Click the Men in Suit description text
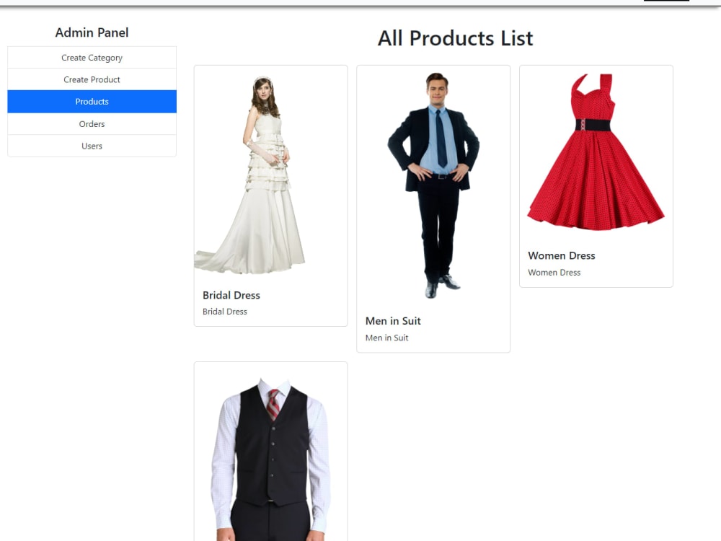This screenshot has width=721, height=541. [386, 338]
